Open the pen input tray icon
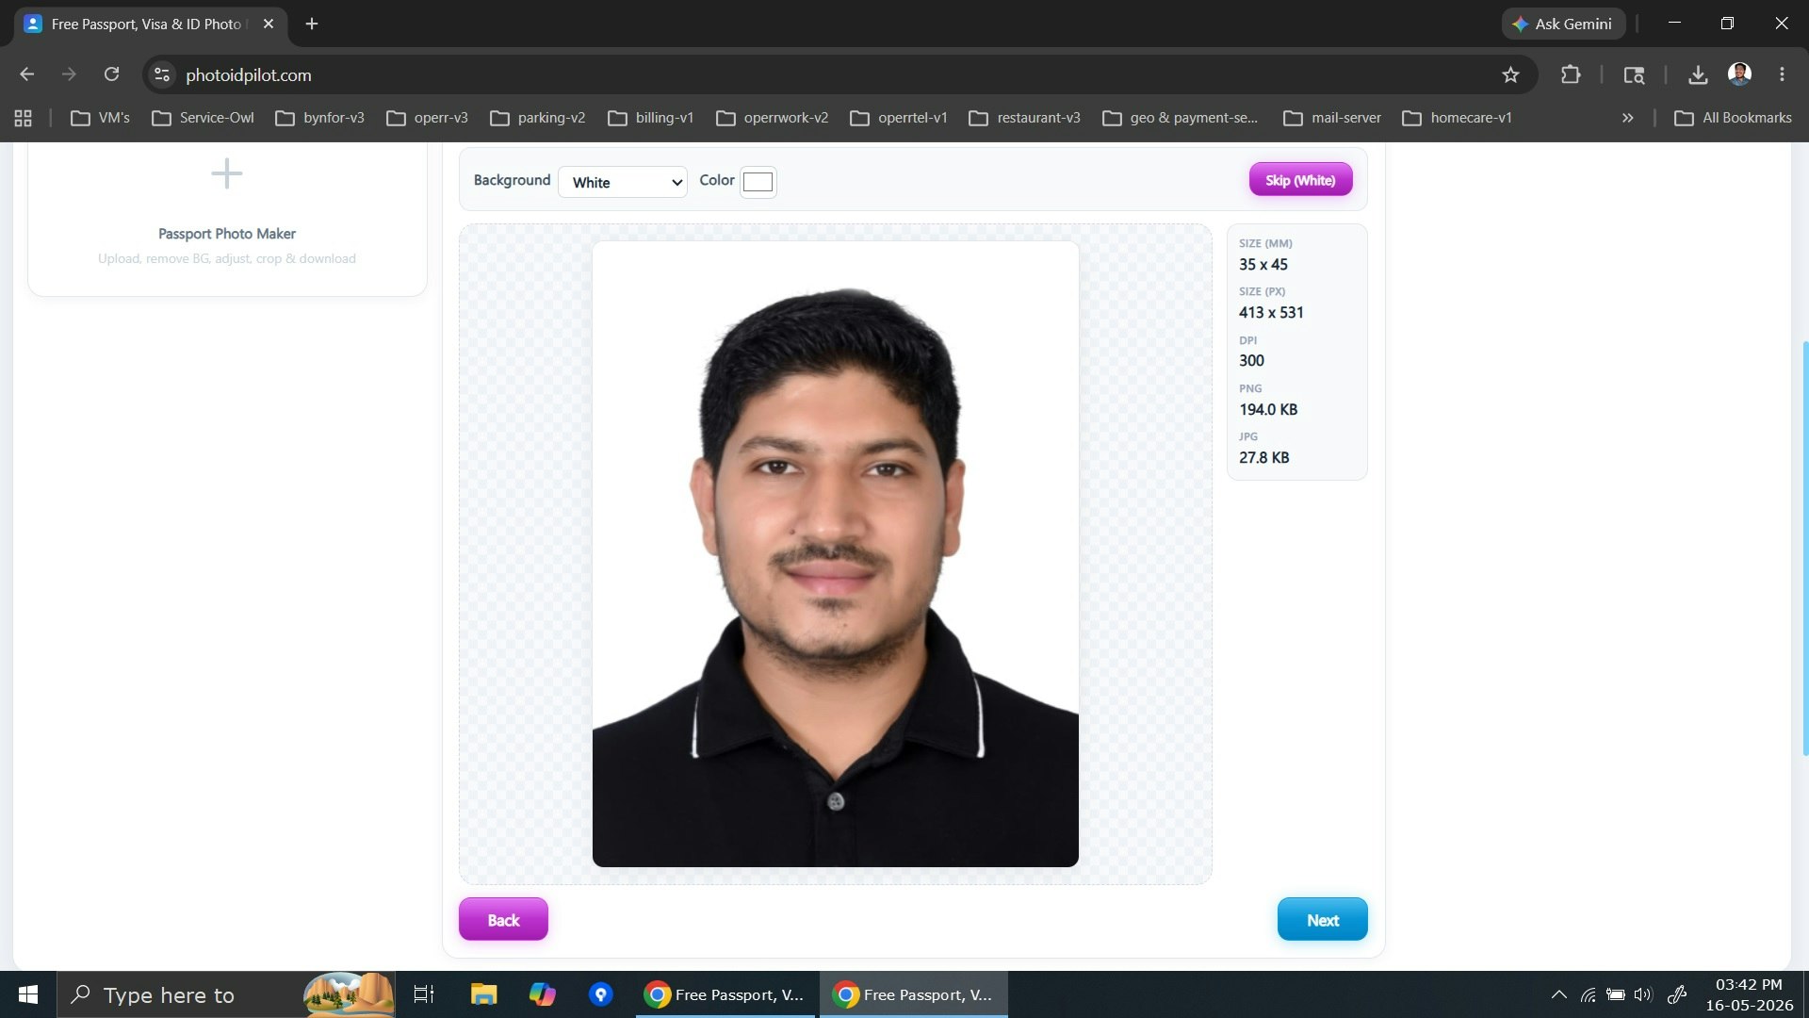 point(1677,994)
